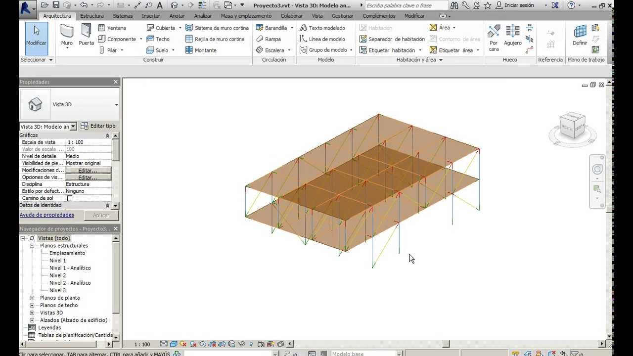Click the Save icon in quick access toolbar
This screenshot has height=356, width=633.
[56, 5]
